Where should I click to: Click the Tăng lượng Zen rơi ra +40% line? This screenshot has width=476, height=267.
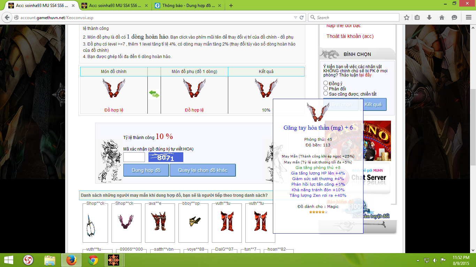[318, 195]
